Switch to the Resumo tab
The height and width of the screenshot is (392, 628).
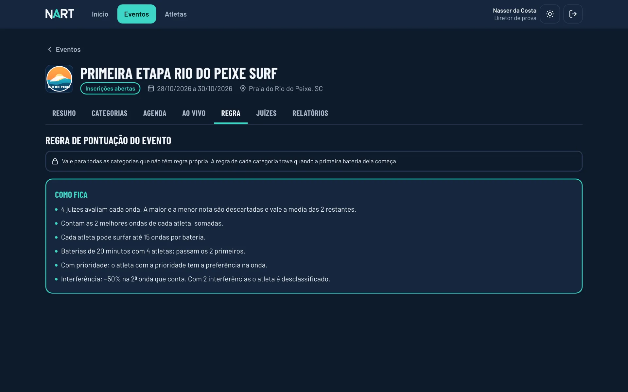64,113
